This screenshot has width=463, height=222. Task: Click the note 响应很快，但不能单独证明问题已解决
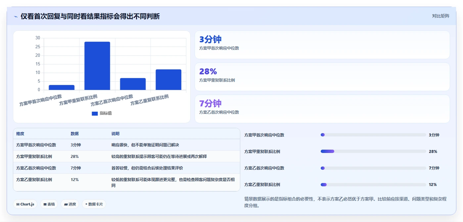[x=145, y=145]
